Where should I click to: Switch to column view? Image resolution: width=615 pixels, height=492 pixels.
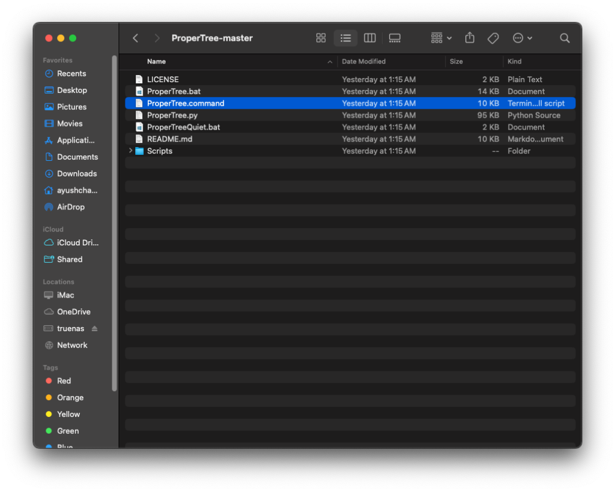point(369,38)
